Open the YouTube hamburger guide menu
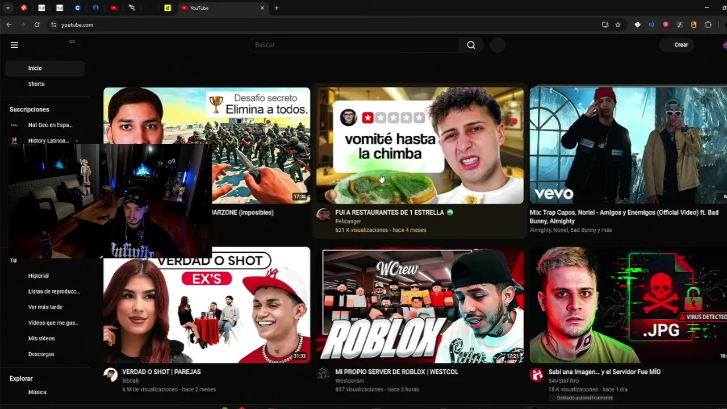Viewport: 727px width, 409px height. (14, 45)
